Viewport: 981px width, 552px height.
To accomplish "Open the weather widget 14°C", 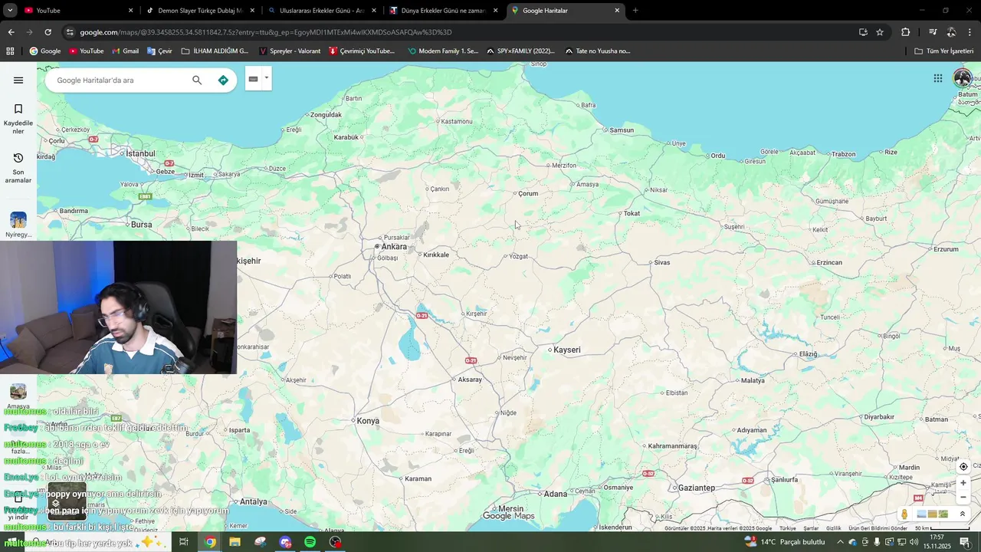I will pos(784,542).
